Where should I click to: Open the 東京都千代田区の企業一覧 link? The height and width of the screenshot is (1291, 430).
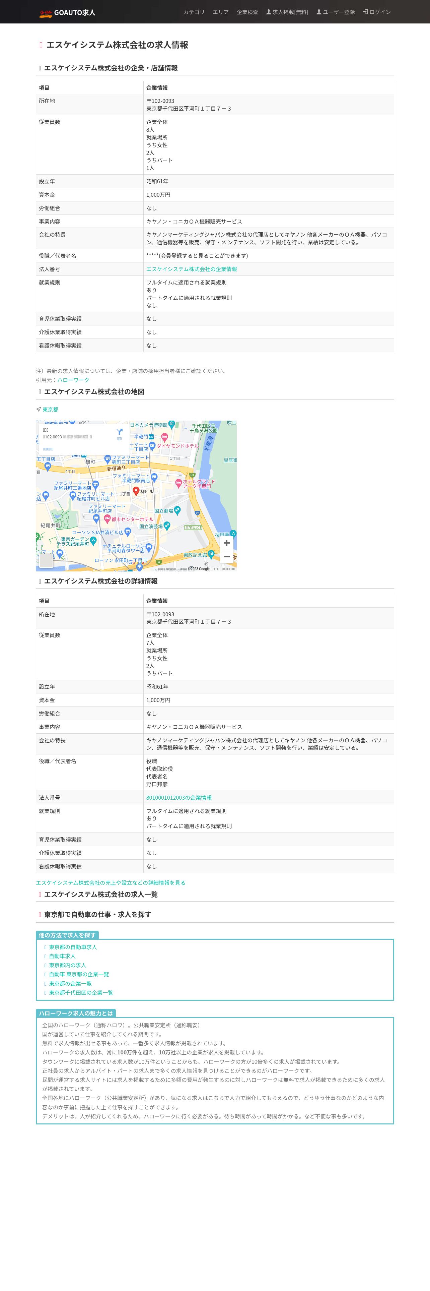(x=81, y=992)
